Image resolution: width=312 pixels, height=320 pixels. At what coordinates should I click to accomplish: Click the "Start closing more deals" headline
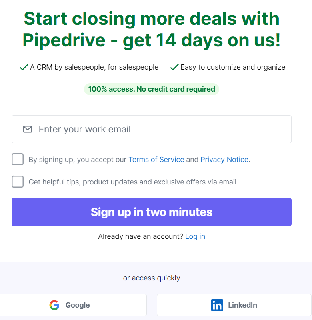[x=152, y=29]
